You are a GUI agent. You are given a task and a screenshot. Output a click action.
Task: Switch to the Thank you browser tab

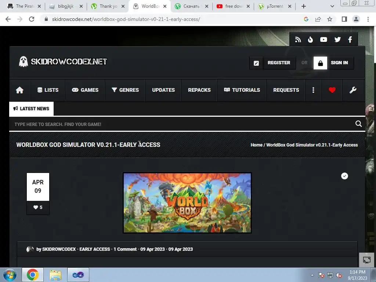point(108,7)
